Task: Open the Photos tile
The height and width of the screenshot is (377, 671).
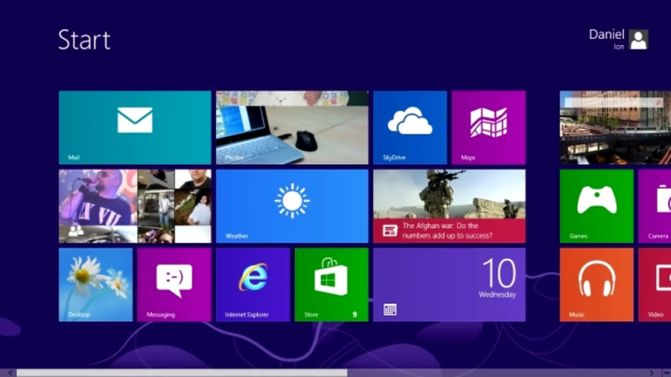Action: [292, 127]
